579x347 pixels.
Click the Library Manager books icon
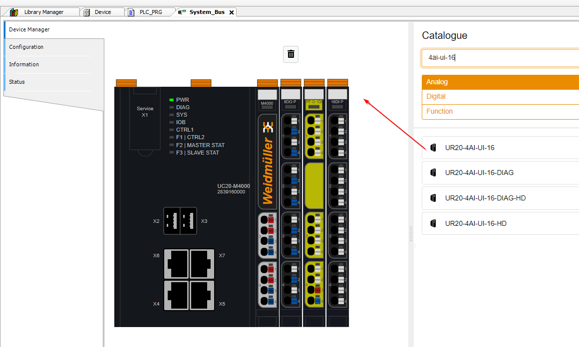pos(14,12)
